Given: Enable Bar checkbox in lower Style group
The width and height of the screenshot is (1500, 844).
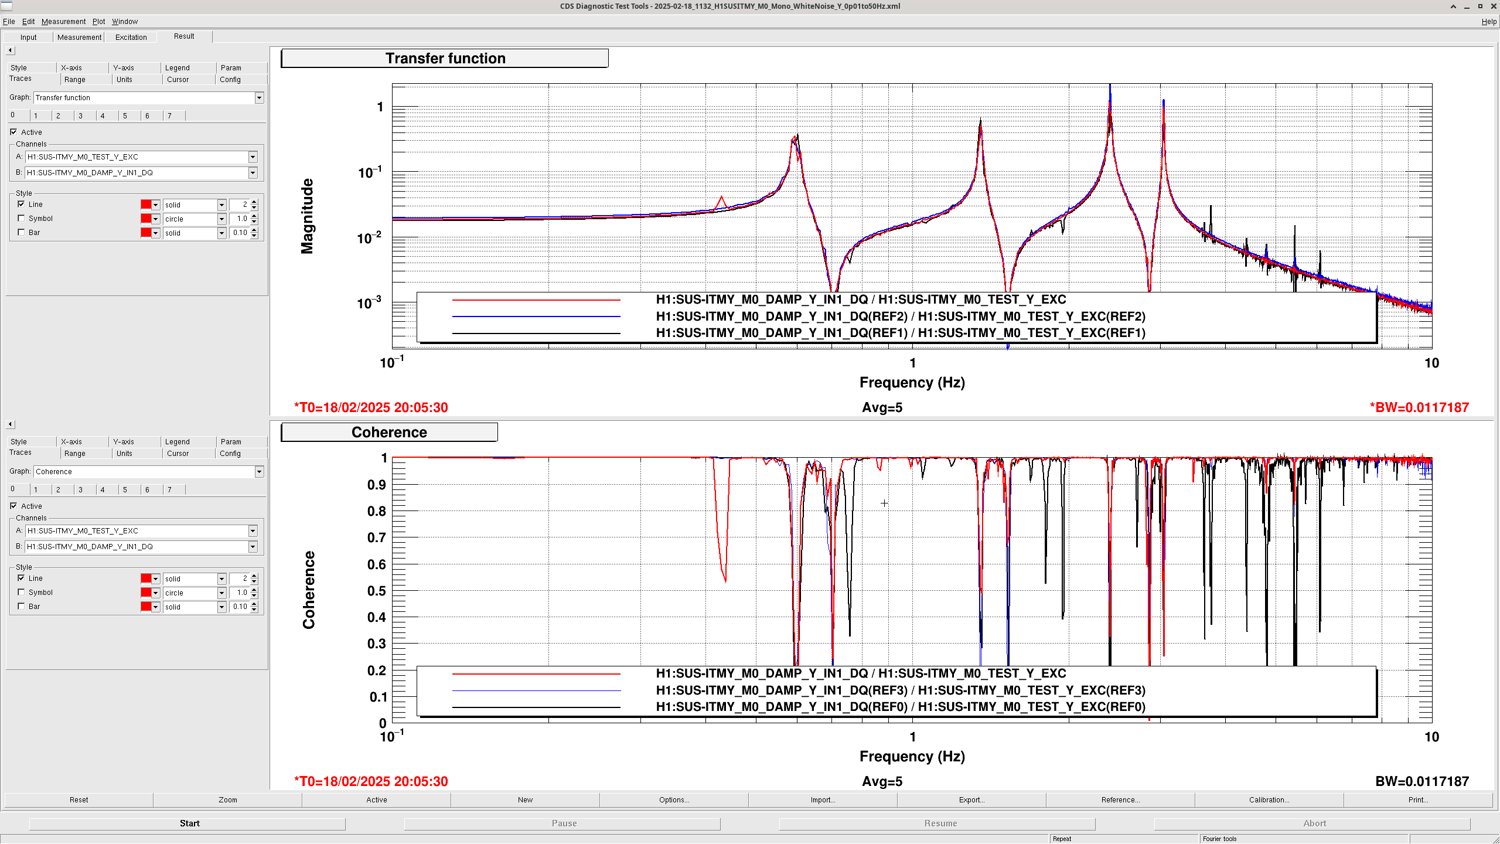Looking at the screenshot, I should [22, 606].
